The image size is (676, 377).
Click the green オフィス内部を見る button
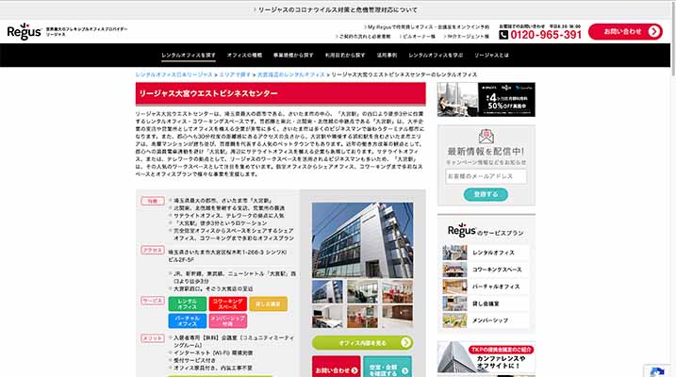click(x=362, y=343)
